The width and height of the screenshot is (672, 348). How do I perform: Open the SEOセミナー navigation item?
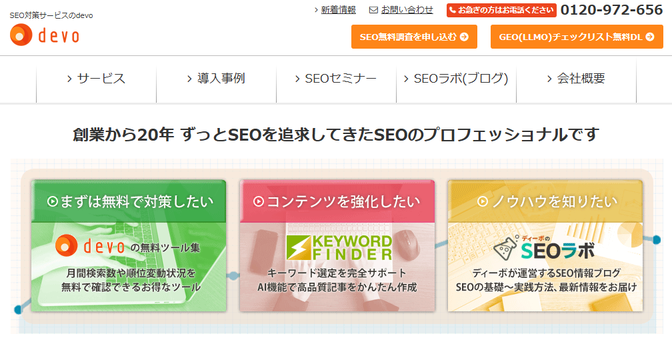336,79
